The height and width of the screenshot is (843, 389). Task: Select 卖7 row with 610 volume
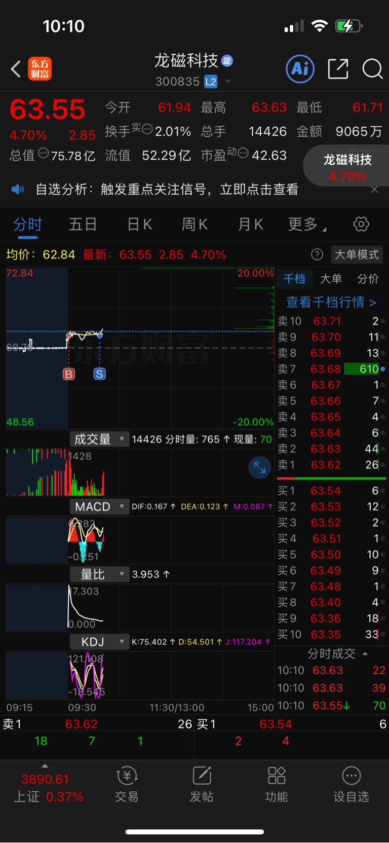331,369
